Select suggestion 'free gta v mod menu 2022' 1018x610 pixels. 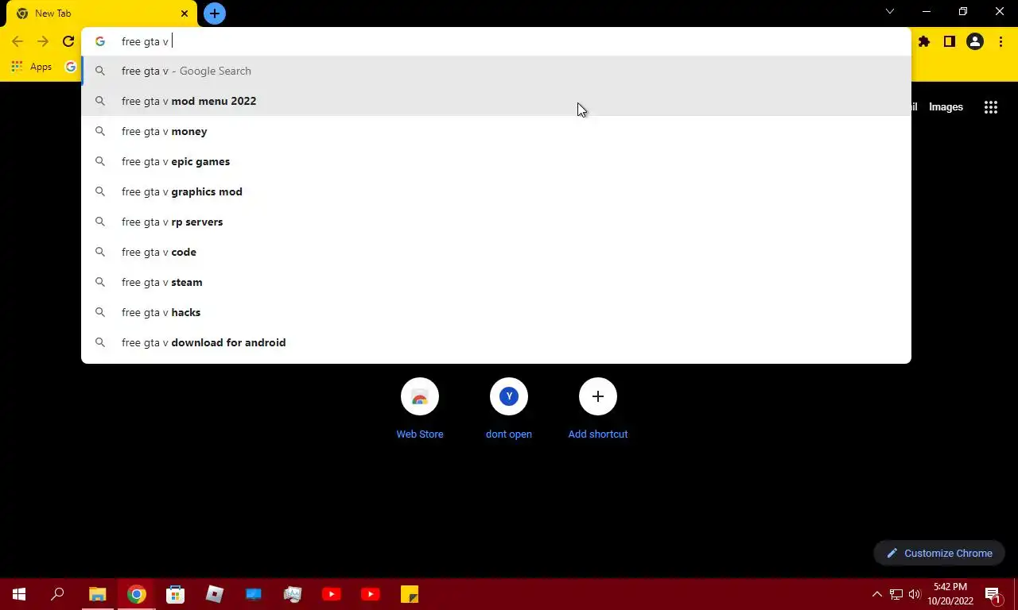496,101
